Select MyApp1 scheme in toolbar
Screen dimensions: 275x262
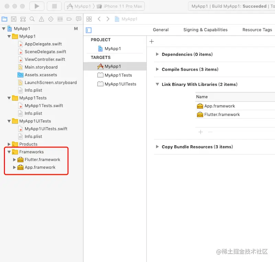[x=79, y=6]
